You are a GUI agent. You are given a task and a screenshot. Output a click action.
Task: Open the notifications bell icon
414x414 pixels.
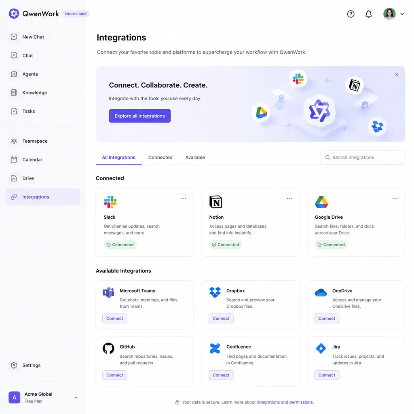(x=369, y=14)
